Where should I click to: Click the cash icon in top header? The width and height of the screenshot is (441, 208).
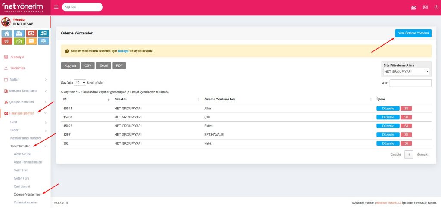pyautogui.click(x=414, y=7)
